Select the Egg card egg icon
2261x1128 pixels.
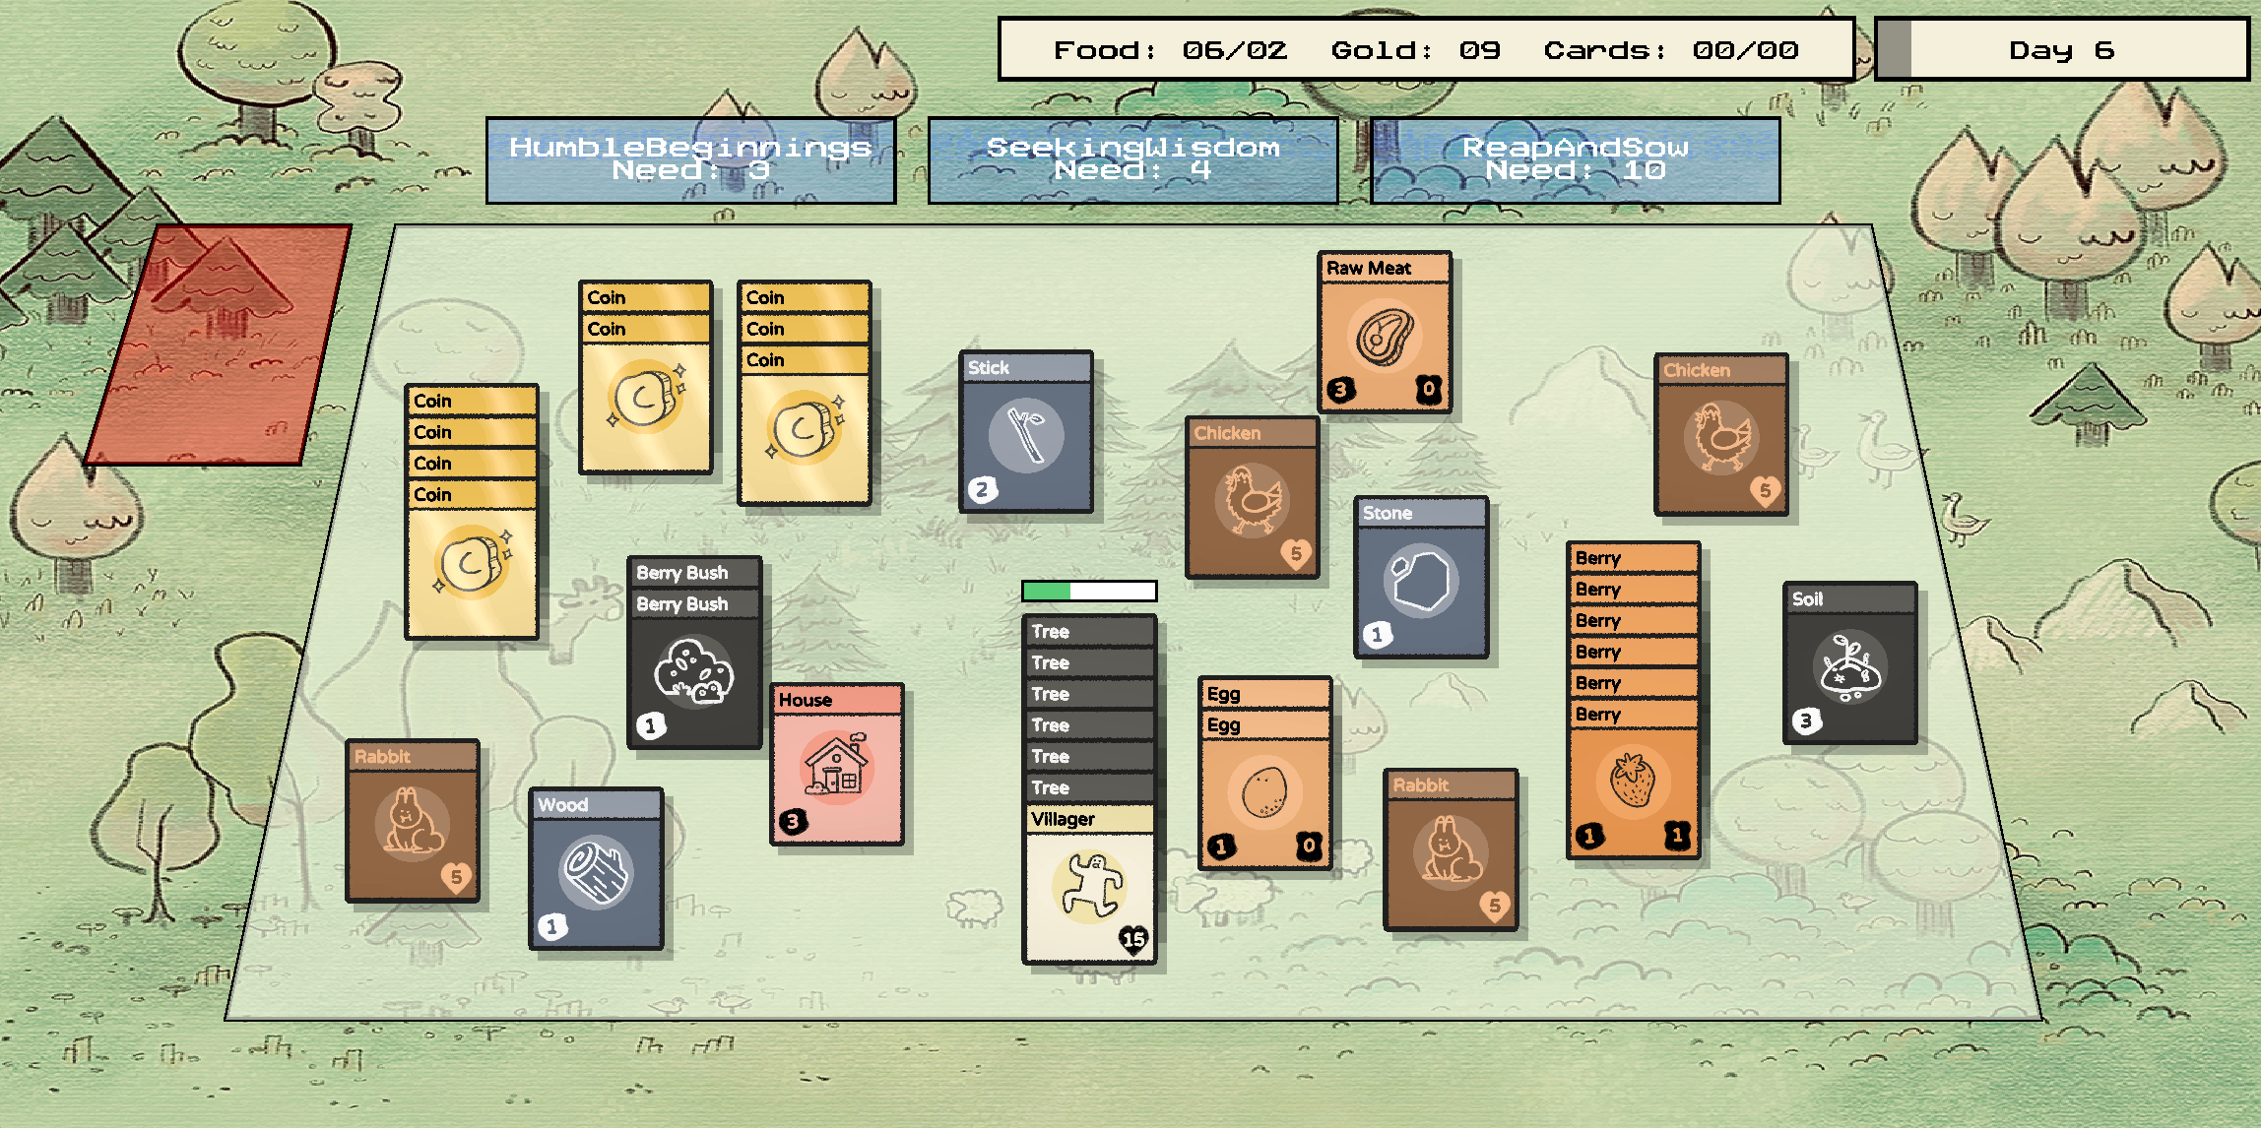tap(1264, 790)
